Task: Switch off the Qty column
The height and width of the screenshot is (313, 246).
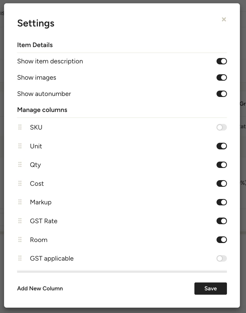Action: [221, 165]
